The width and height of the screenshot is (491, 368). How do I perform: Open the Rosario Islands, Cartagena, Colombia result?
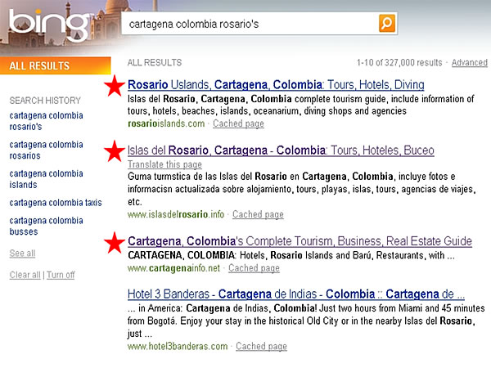tap(276, 84)
